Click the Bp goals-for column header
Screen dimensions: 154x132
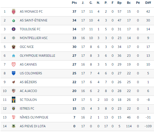(x=119, y=3)
